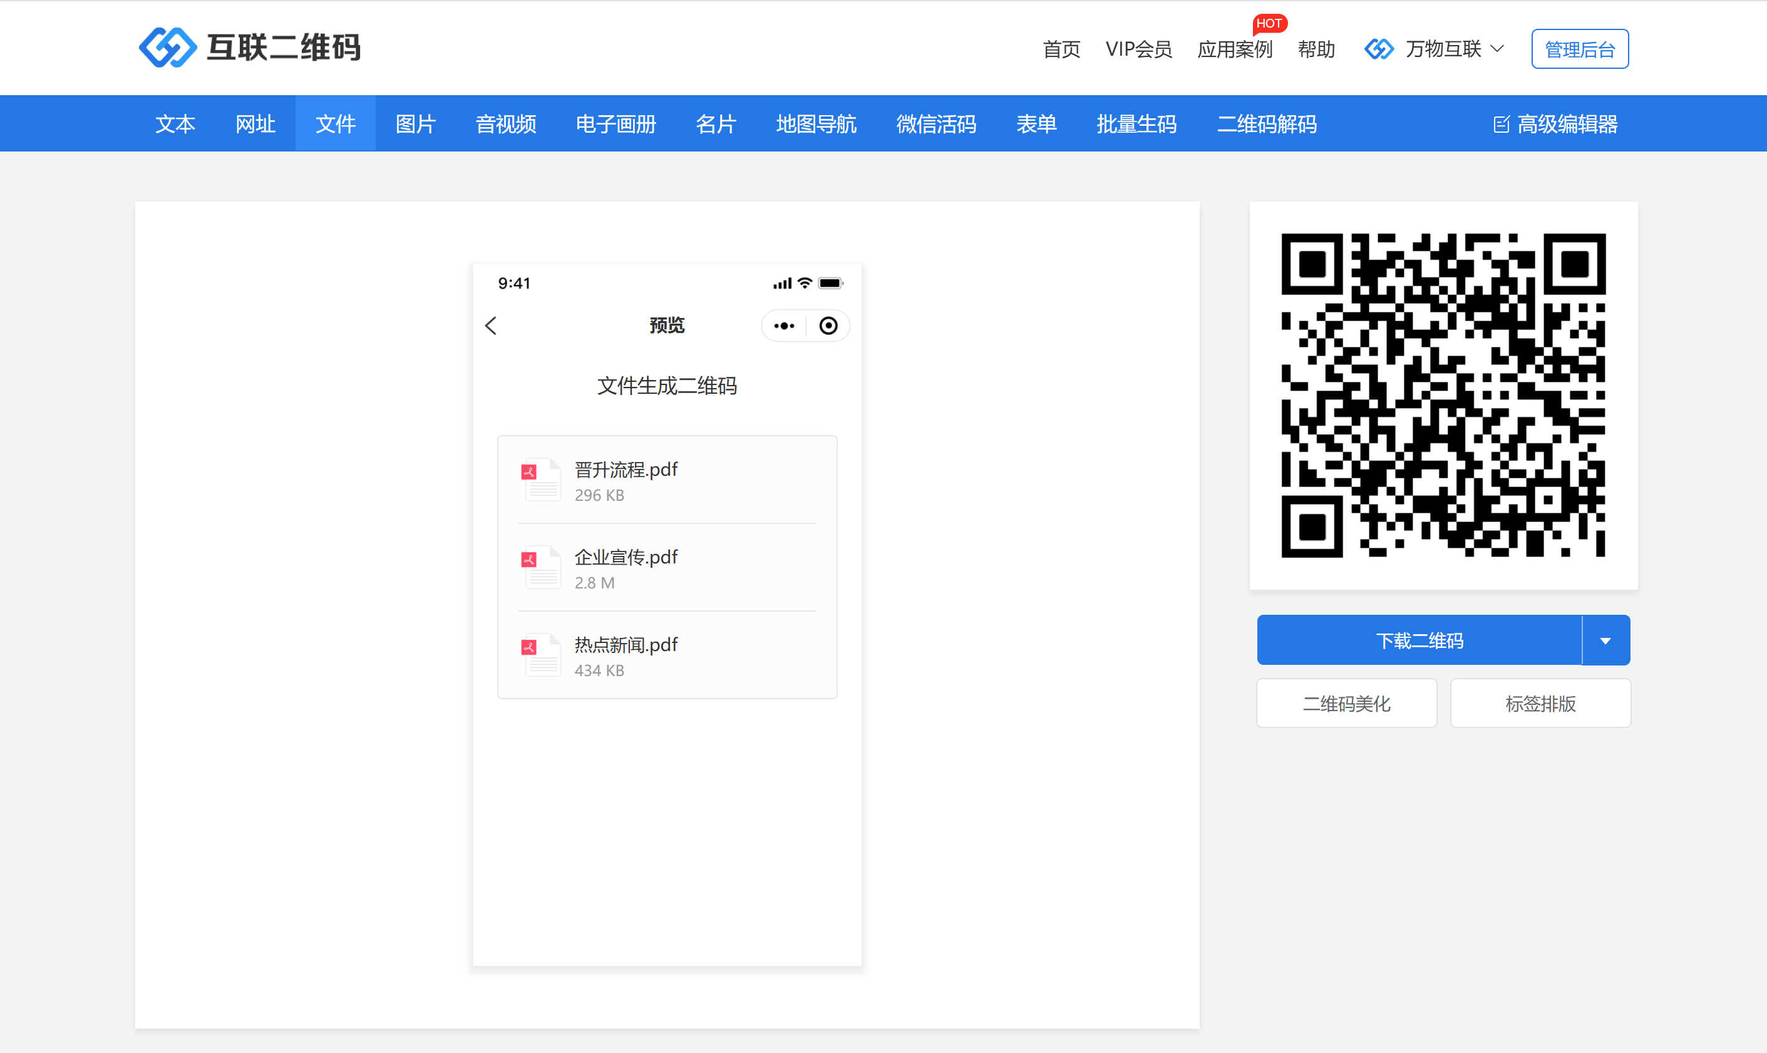Click the 下载二维码 button
The height and width of the screenshot is (1053, 1767).
[x=1419, y=640]
